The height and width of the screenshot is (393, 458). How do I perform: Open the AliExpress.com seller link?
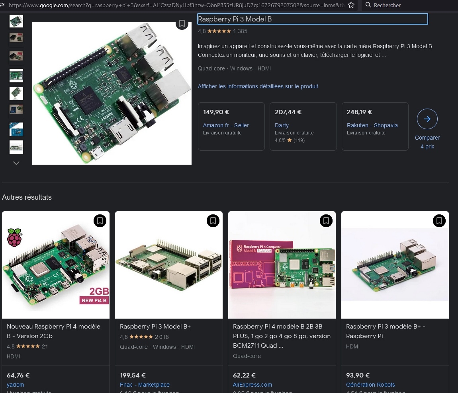click(x=252, y=385)
